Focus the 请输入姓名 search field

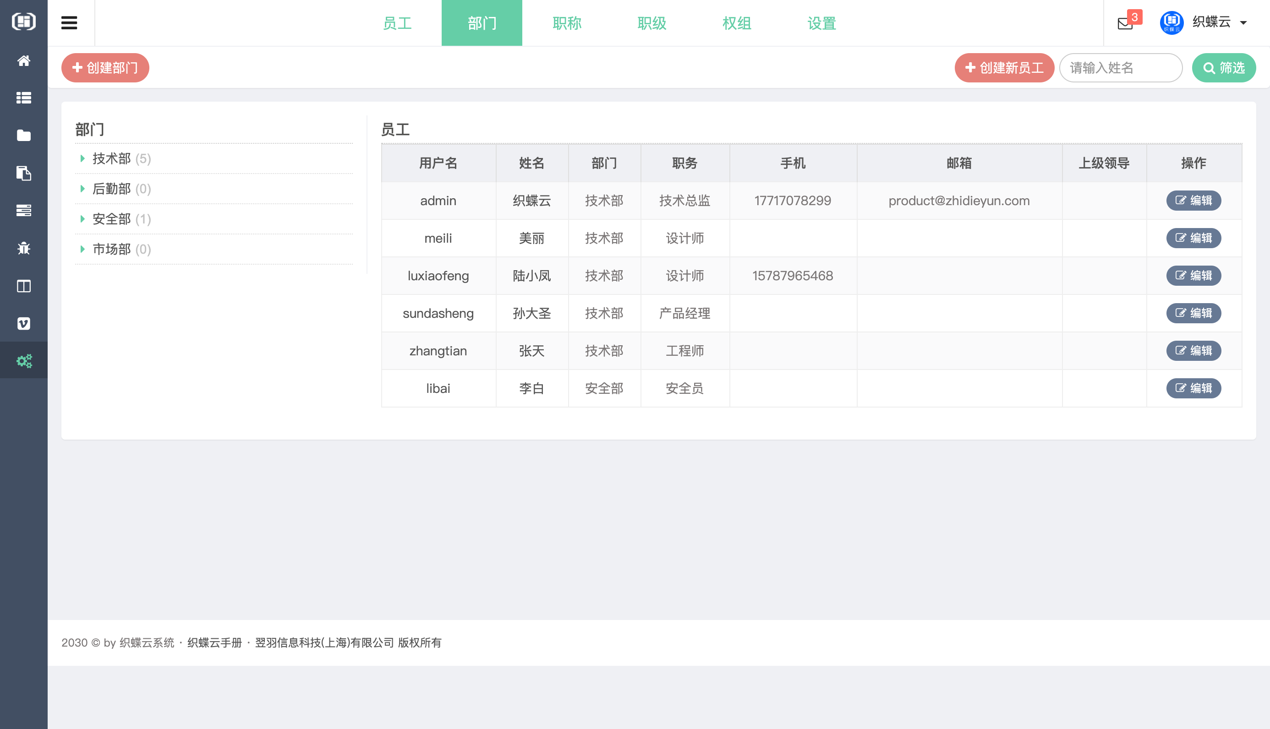point(1120,68)
